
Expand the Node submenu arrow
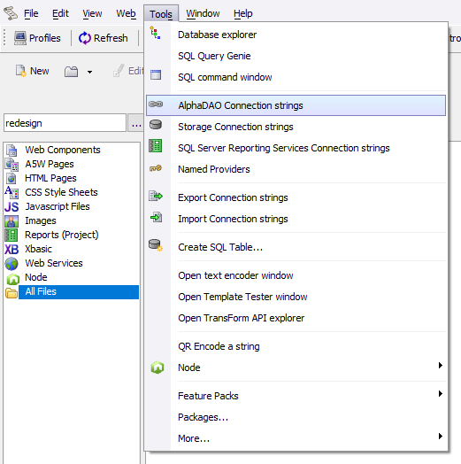(x=441, y=366)
